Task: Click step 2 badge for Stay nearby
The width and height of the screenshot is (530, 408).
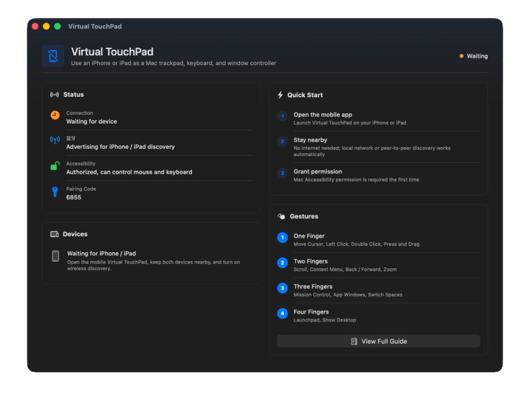Action: pos(282,142)
